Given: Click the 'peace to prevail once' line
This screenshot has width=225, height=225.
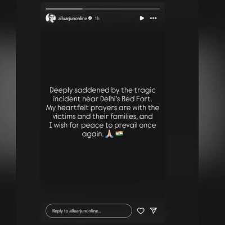Looking at the screenshot, I should pos(119,125).
